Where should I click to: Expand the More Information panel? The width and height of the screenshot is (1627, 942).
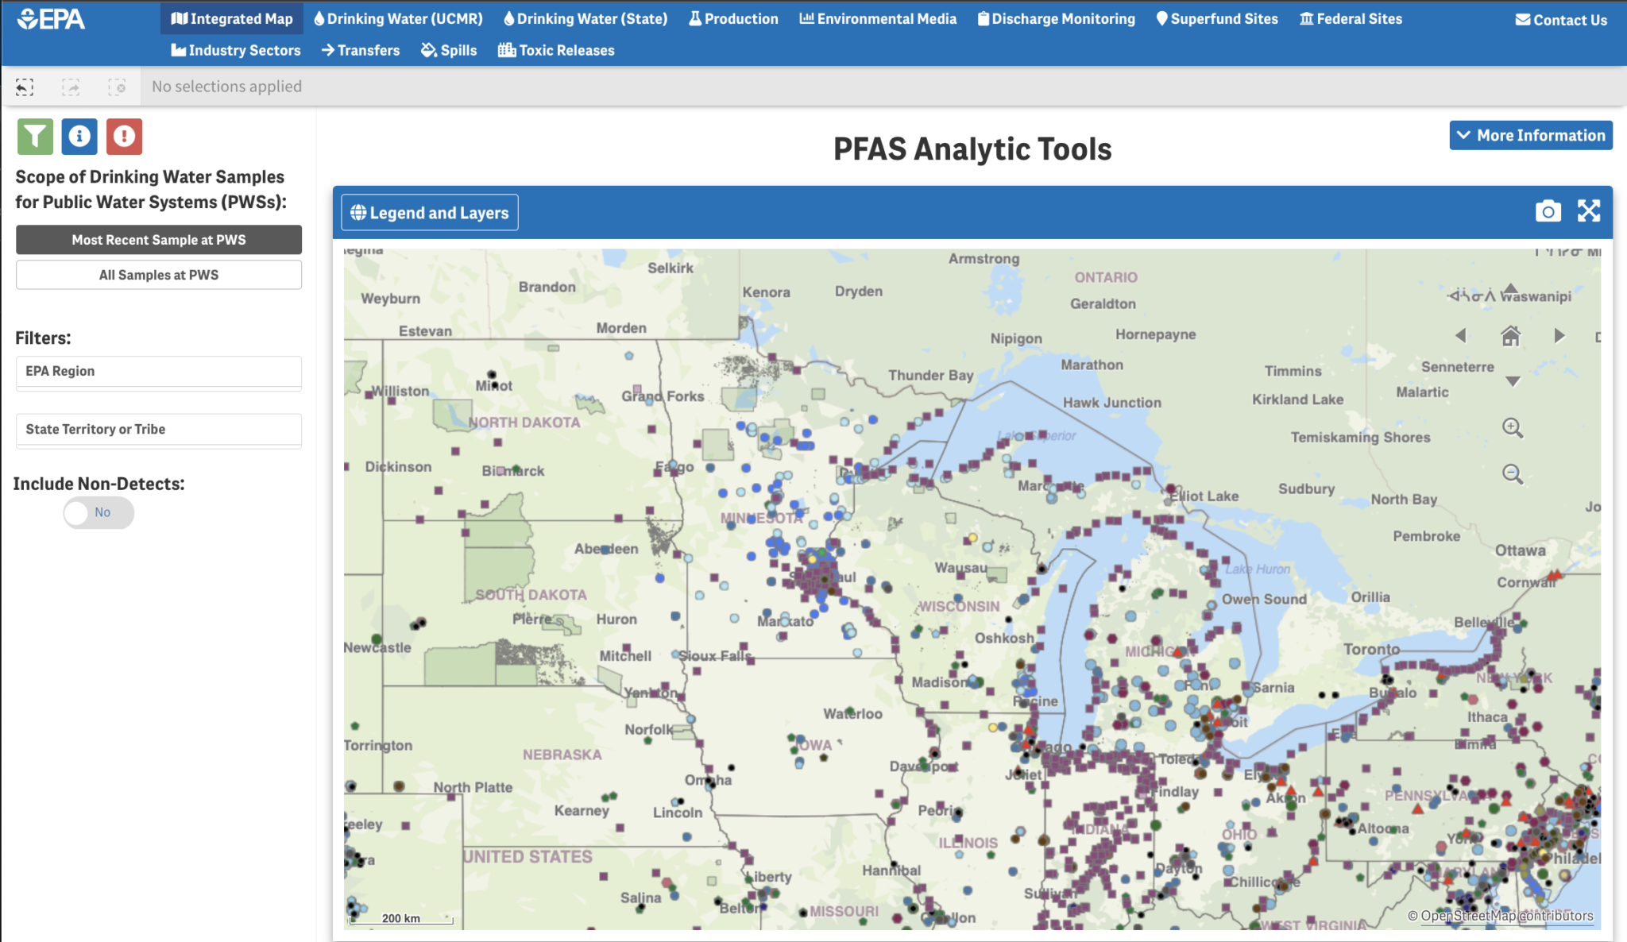pos(1531,136)
